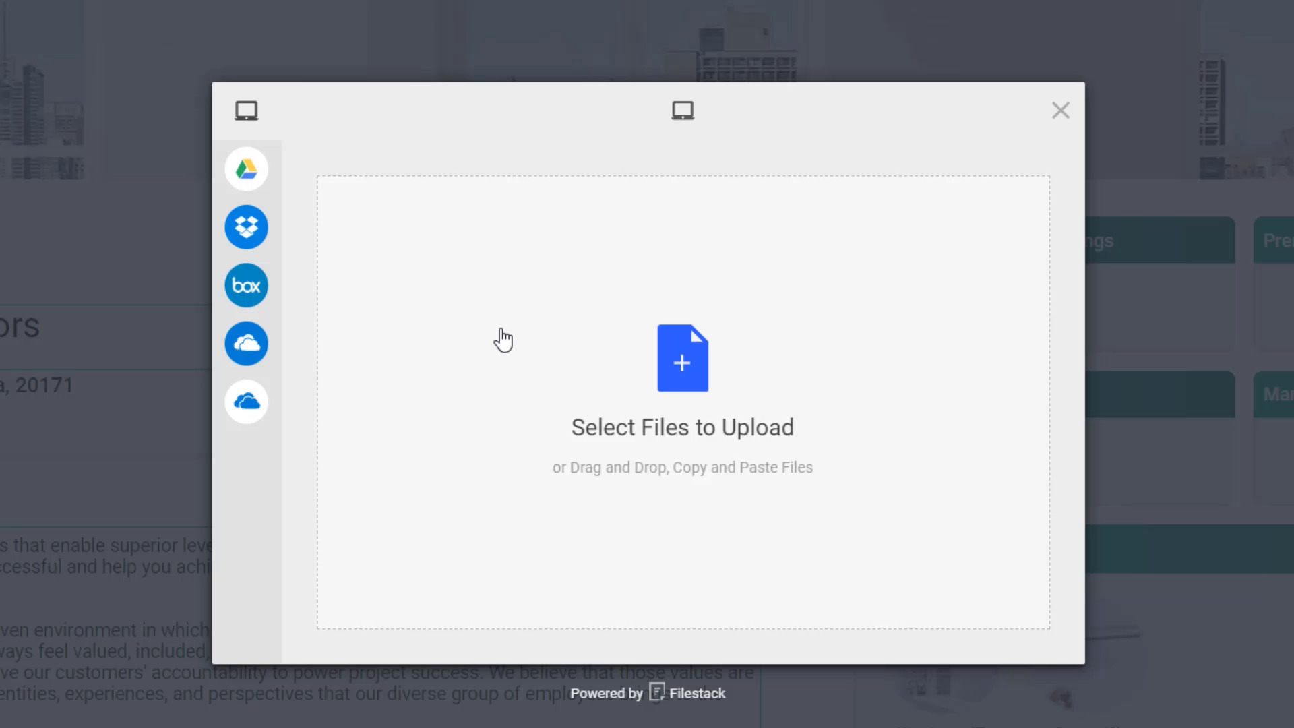Open Google Drive as upload source
The width and height of the screenshot is (1294, 728).
[x=246, y=169]
